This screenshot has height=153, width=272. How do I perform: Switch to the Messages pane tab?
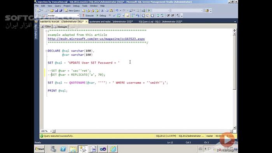click(x=61, y=27)
